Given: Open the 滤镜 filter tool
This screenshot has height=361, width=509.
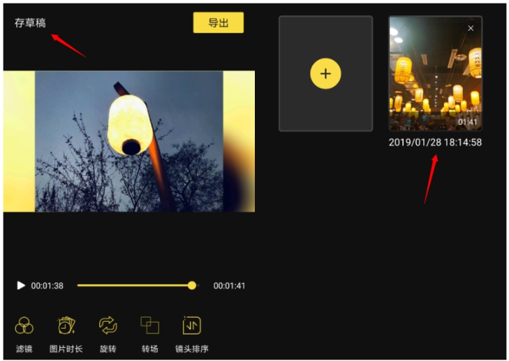Looking at the screenshot, I should (x=24, y=334).
